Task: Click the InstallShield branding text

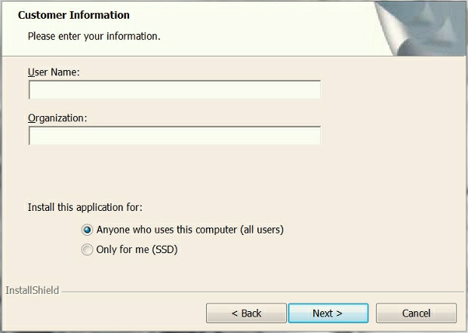Action: click(32, 290)
